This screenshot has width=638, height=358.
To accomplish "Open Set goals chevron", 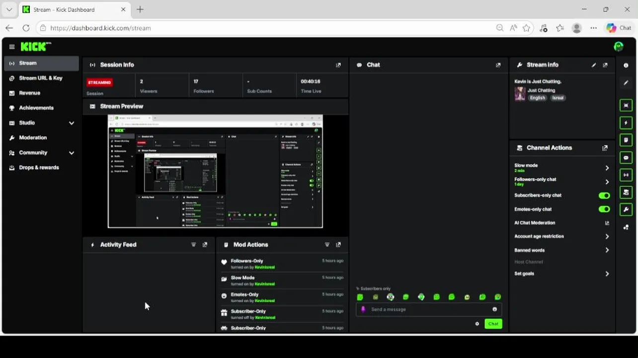I will (607, 273).
